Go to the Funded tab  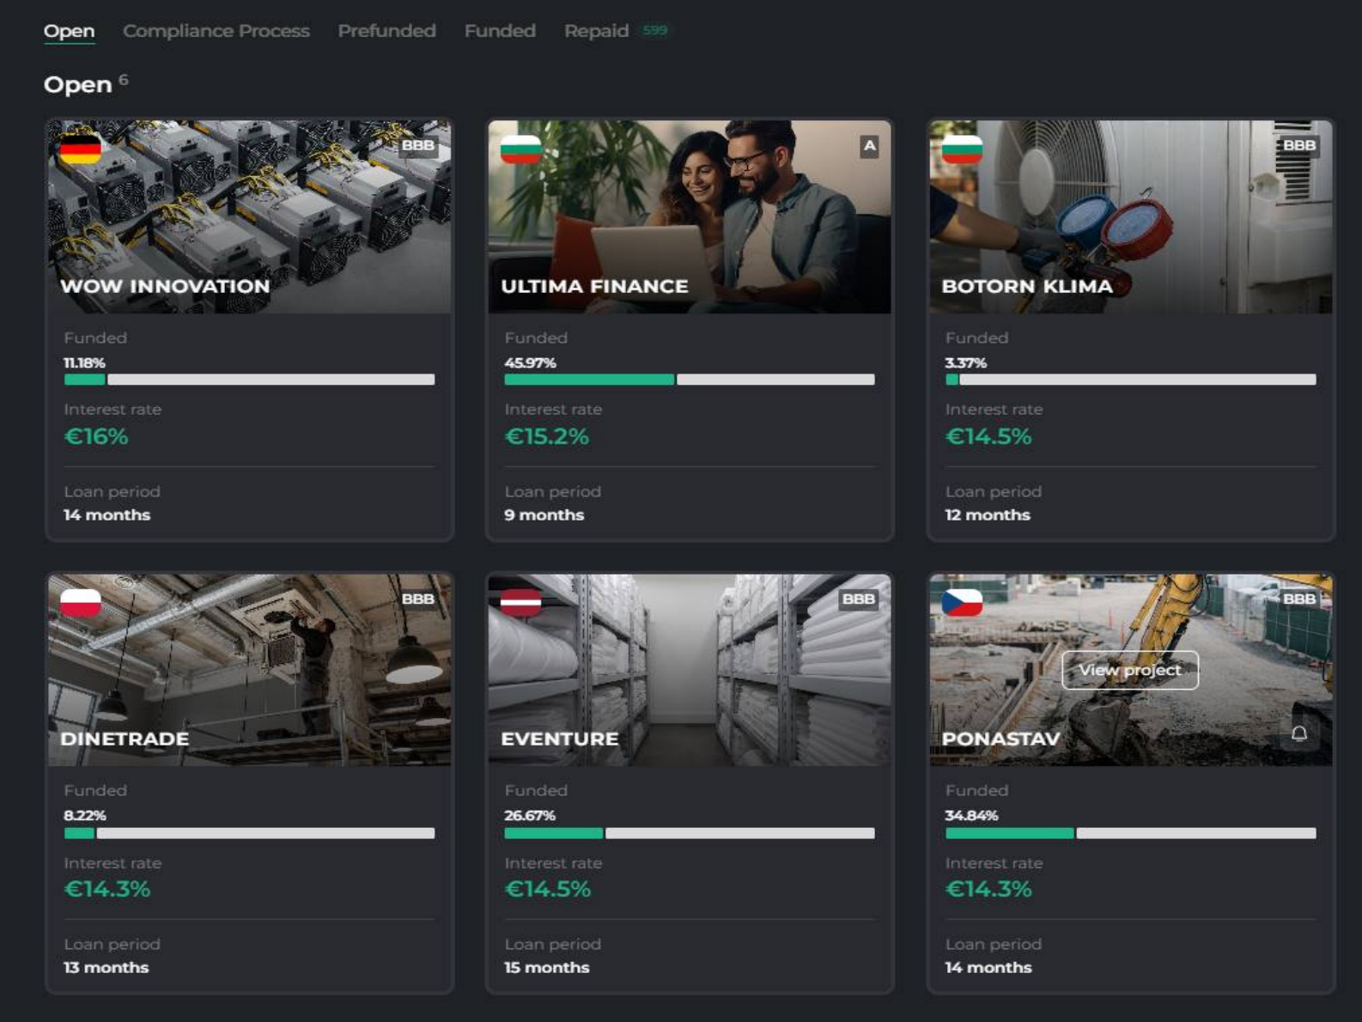pyautogui.click(x=500, y=31)
